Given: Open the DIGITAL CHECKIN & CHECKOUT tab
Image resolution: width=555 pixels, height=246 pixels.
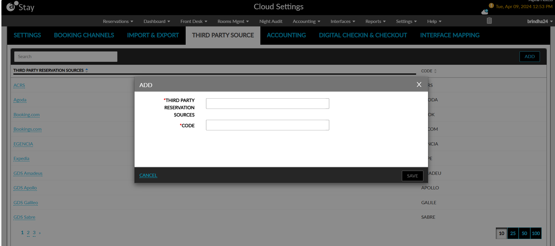Looking at the screenshot, I should tap(363, 35).
